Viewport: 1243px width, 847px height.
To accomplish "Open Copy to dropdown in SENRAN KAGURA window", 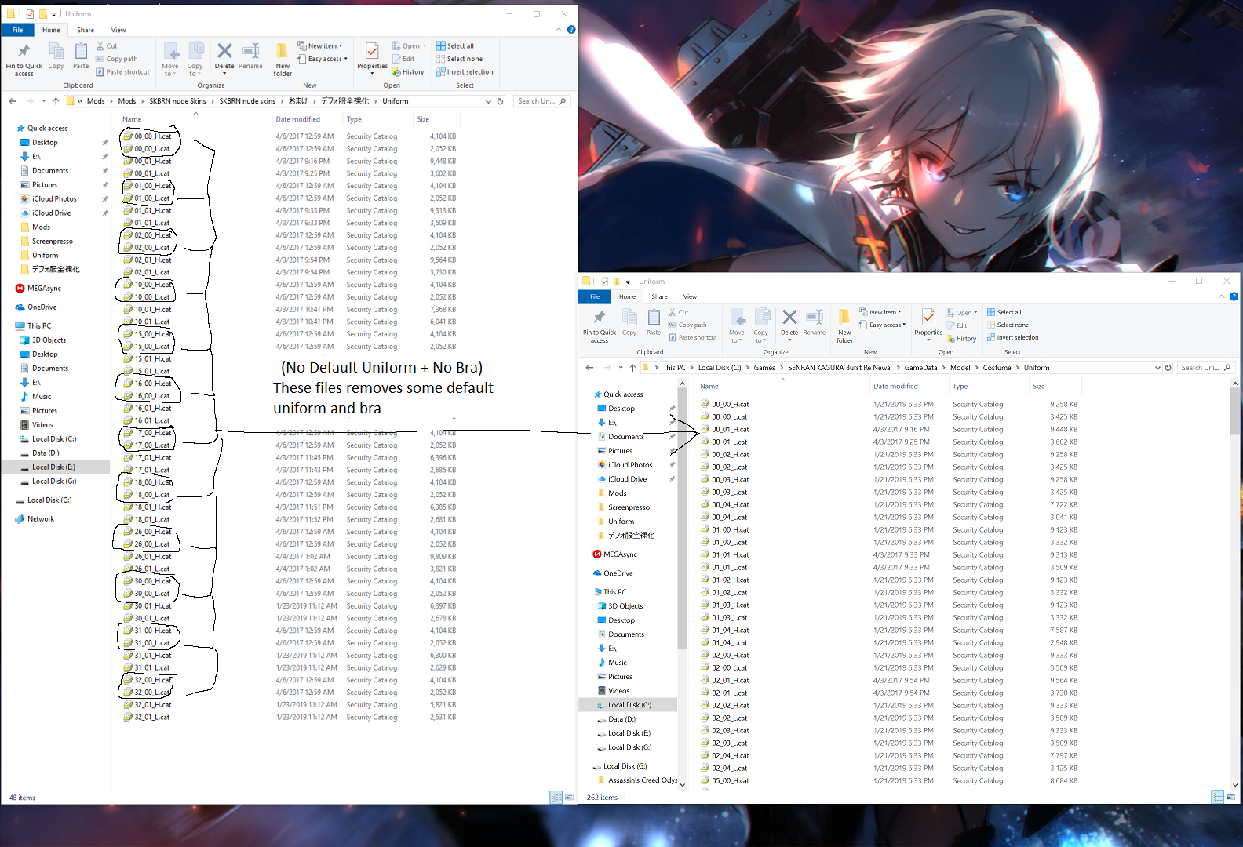I will tap(760, 325).
